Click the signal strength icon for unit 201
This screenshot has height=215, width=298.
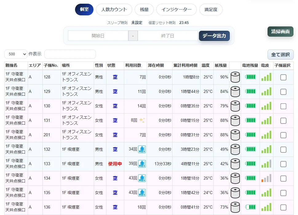click(x=266, y=135)
